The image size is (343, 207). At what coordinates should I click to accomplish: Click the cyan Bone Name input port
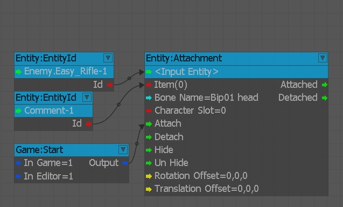(149, 98)
